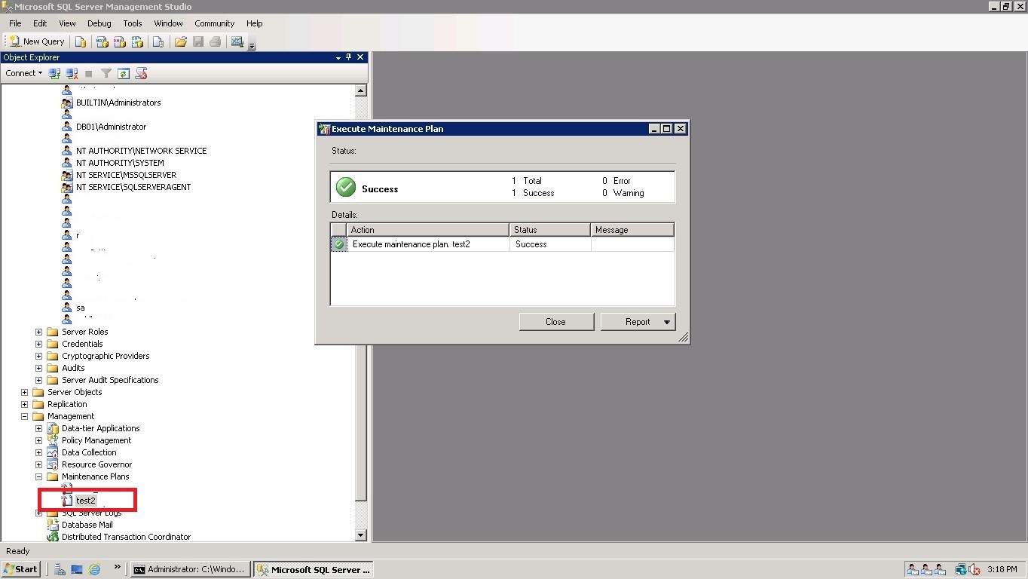Select the 'Execute maintenance plan. test2' row

coord(503,244)
